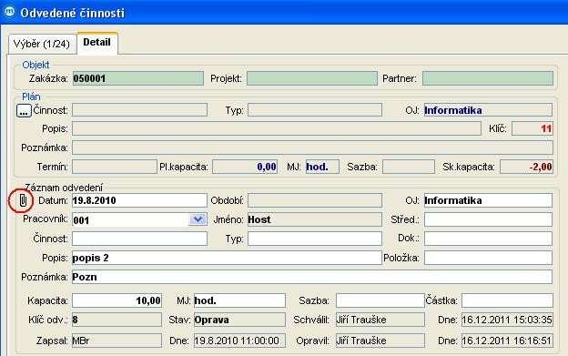Click the Stav field showing Oprava
Viewport: 568px width, 356px height.
(239, 320)
